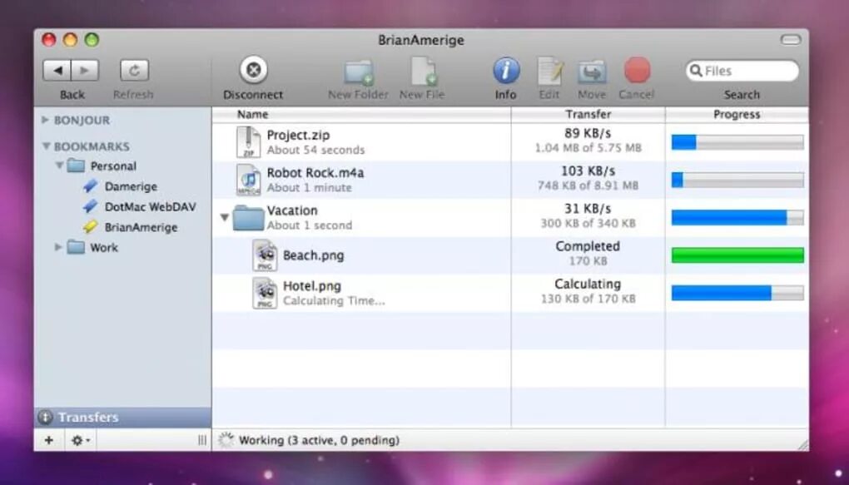Collapse the BOOKMARKS section
The height and width of the screenshot is (485, 849).
[x=47, y=146]
